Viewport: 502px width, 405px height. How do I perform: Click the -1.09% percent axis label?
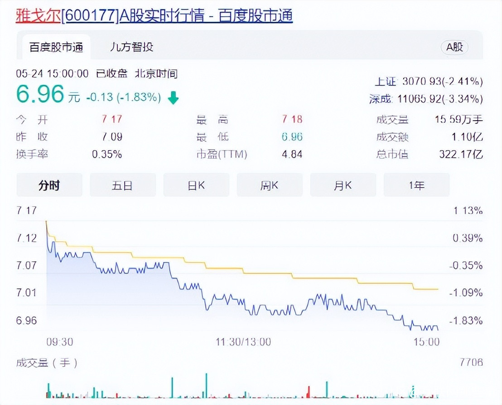[466, 292]
